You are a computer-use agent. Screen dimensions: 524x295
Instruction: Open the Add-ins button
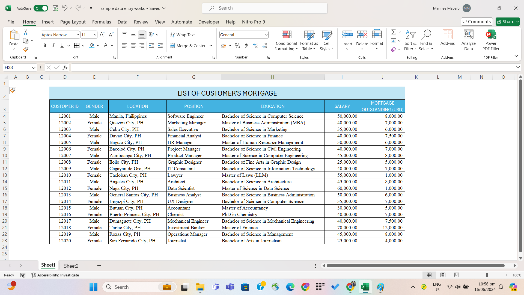(448, 38)
